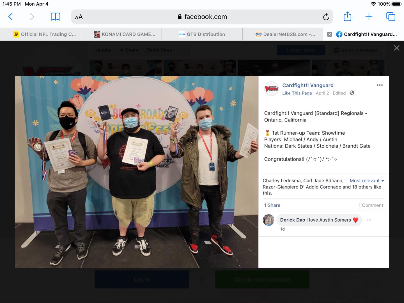This screenshot has width=404, height=303.
Task: View the Edited history link
Action: click(339, 93)
